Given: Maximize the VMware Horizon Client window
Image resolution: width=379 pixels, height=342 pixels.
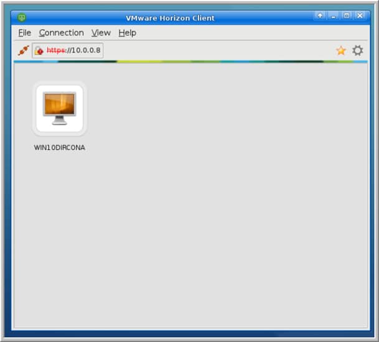Looking at the screenshot, I should (x=347, y=16).
